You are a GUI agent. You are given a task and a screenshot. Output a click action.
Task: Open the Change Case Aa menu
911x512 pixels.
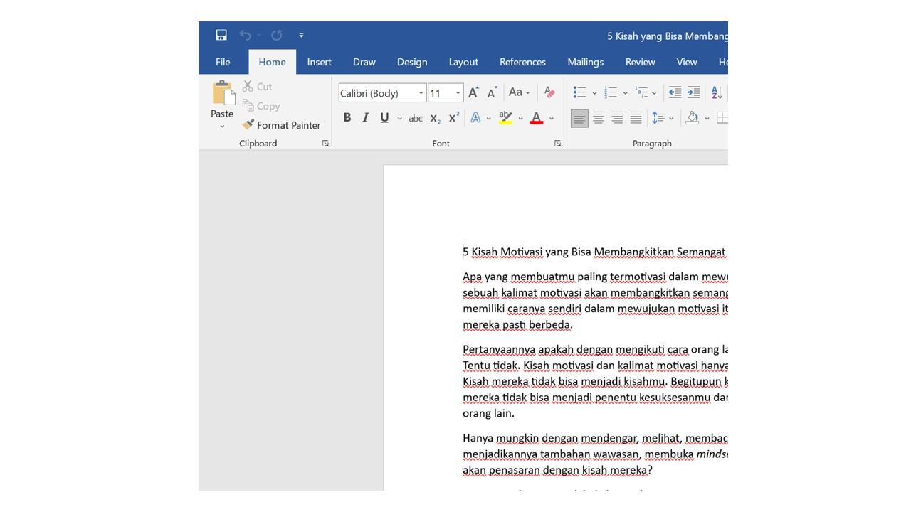point(519,92)
